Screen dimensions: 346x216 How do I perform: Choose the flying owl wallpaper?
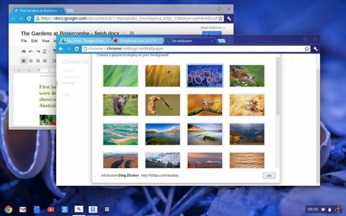coord(163,105)
